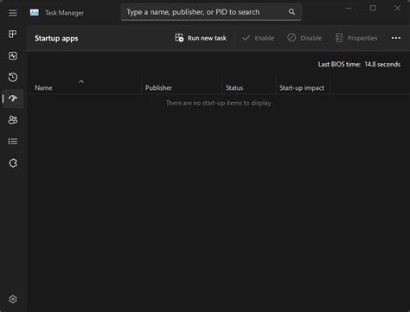The image size is (410, 312).
Task: Click the search magnifier icon
Action: (x=291, y=12)
